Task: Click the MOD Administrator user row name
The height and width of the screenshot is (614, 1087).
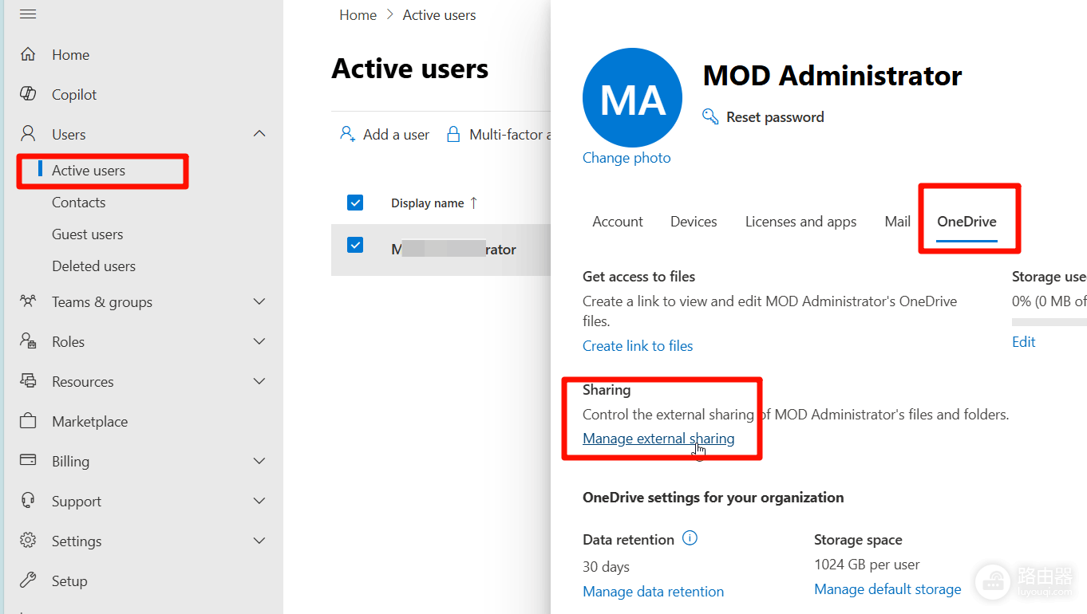Action: point(453,250)
